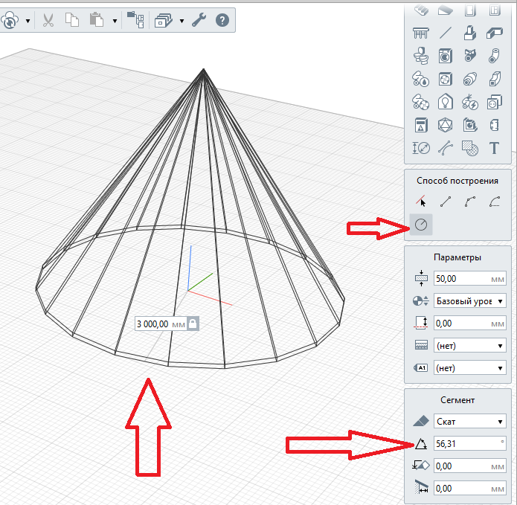This screenshot has width=517, height=505.
Task: Select the Wiring accessory socket tool
Action: point(495,102)
